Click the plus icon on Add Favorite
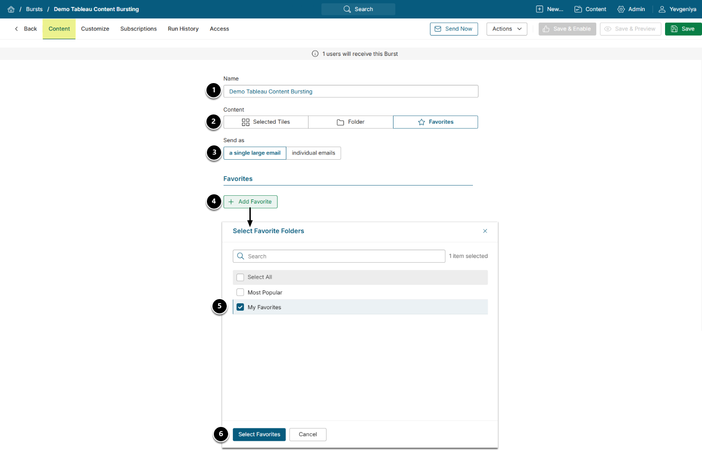 pos(231,202)
